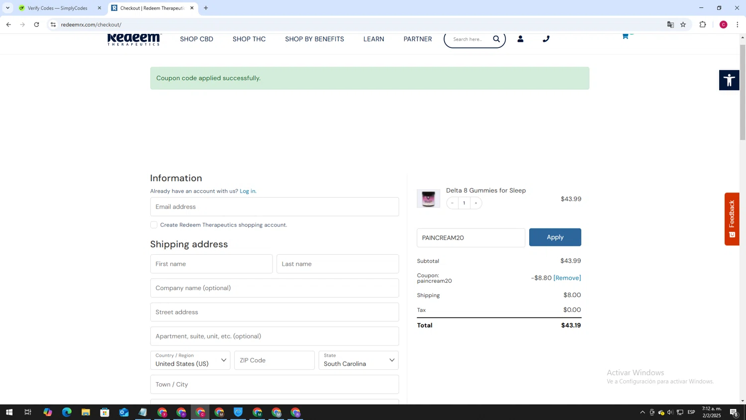Open the PARTNER menu item
746x420 pixels.
[418, 39]
